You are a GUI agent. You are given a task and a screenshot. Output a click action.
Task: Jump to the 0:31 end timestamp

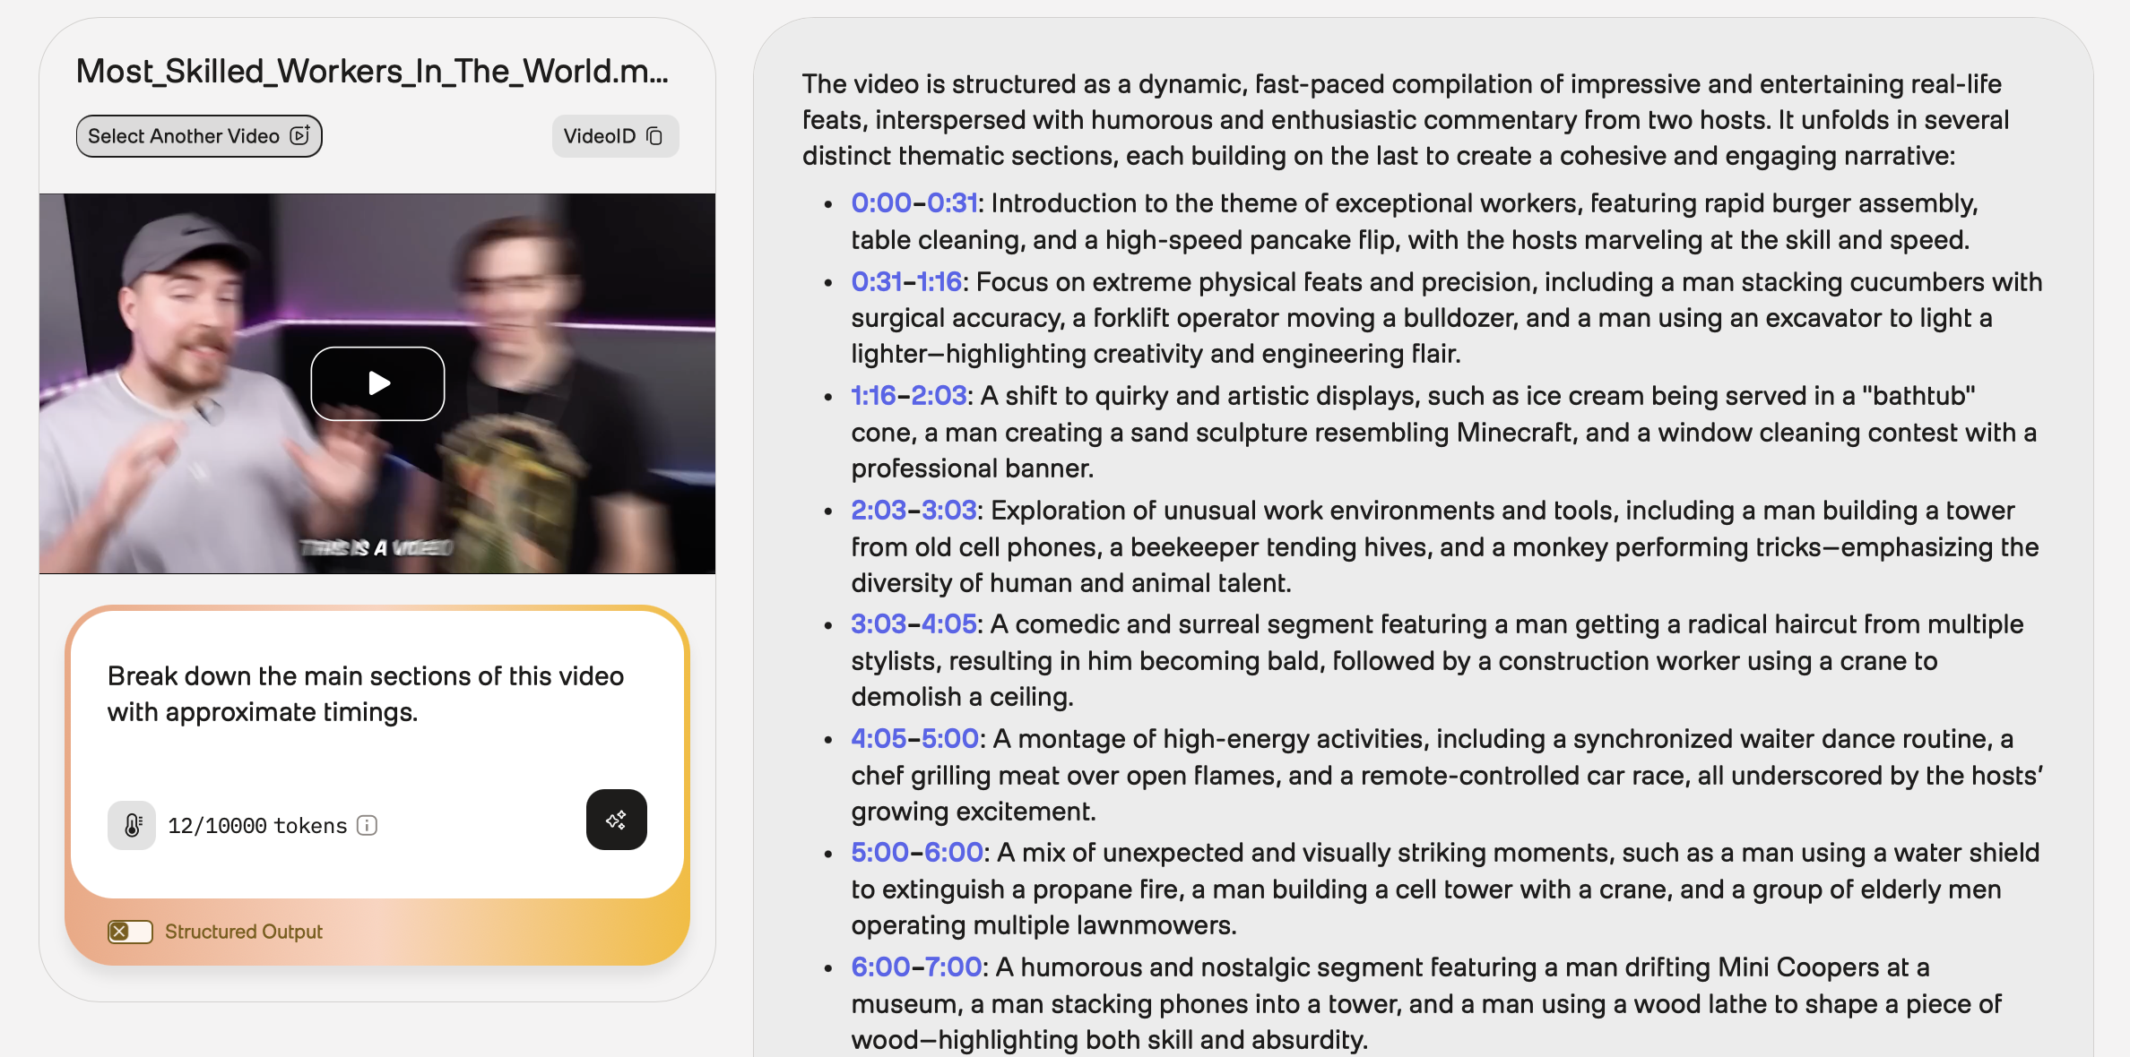(951, 203)
